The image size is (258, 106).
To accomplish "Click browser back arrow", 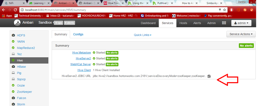I will pyautogui.click(x=4, y=10).
